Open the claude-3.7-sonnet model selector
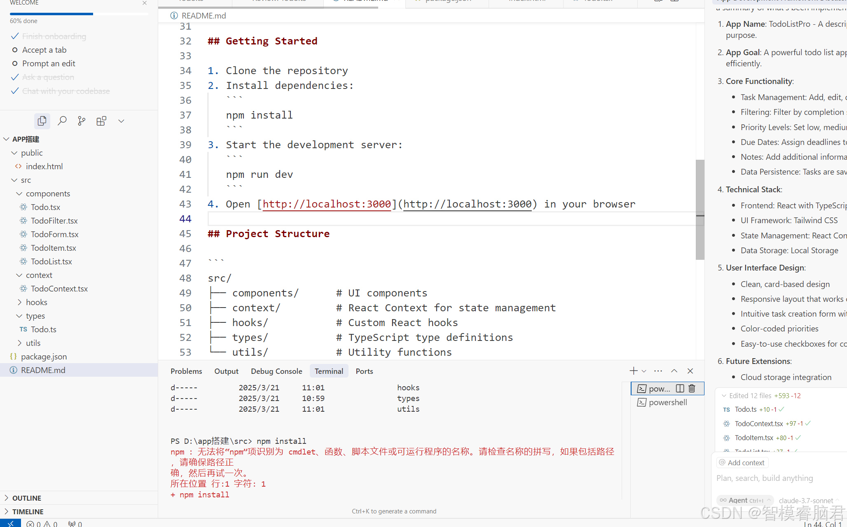 click(808, 500)
